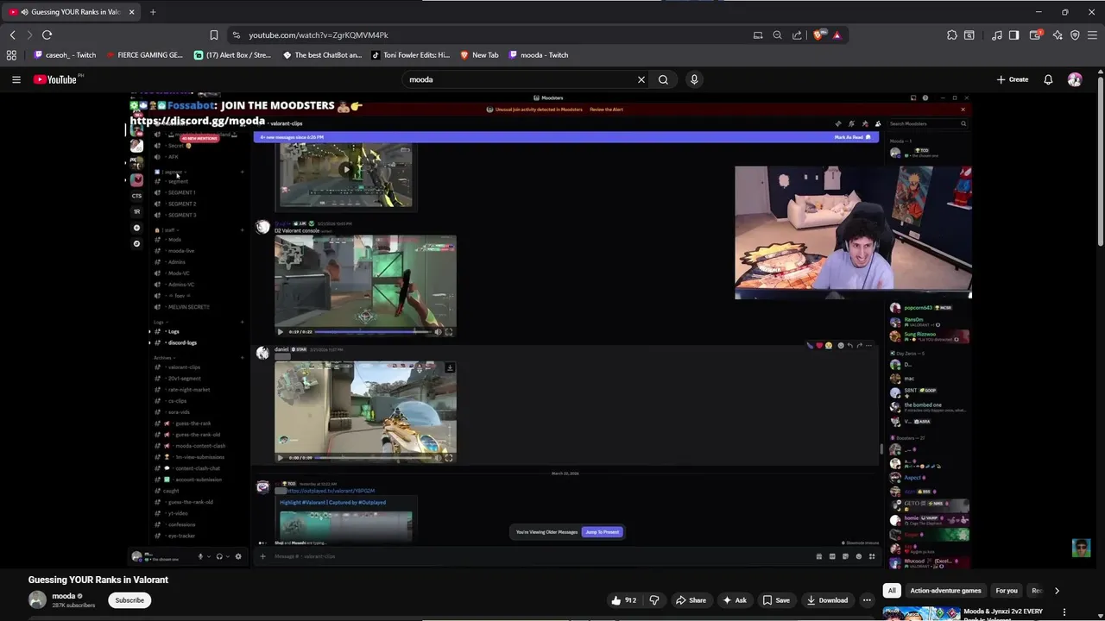Go back using browser back arrow
The image size is (1105, 621).
(x=12, y=35)
